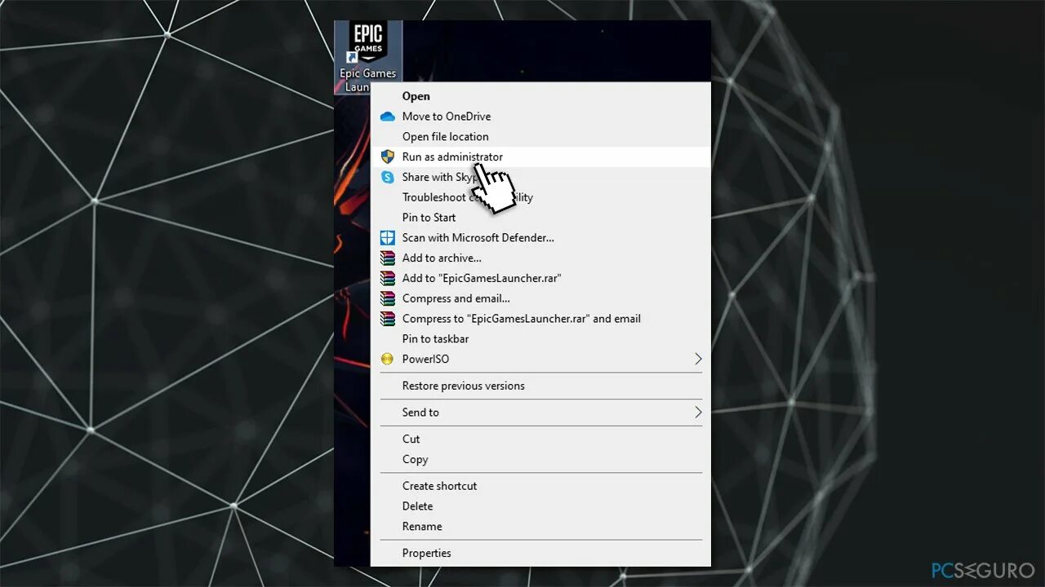Choose Pin to taskbar

tap(540, 339)
